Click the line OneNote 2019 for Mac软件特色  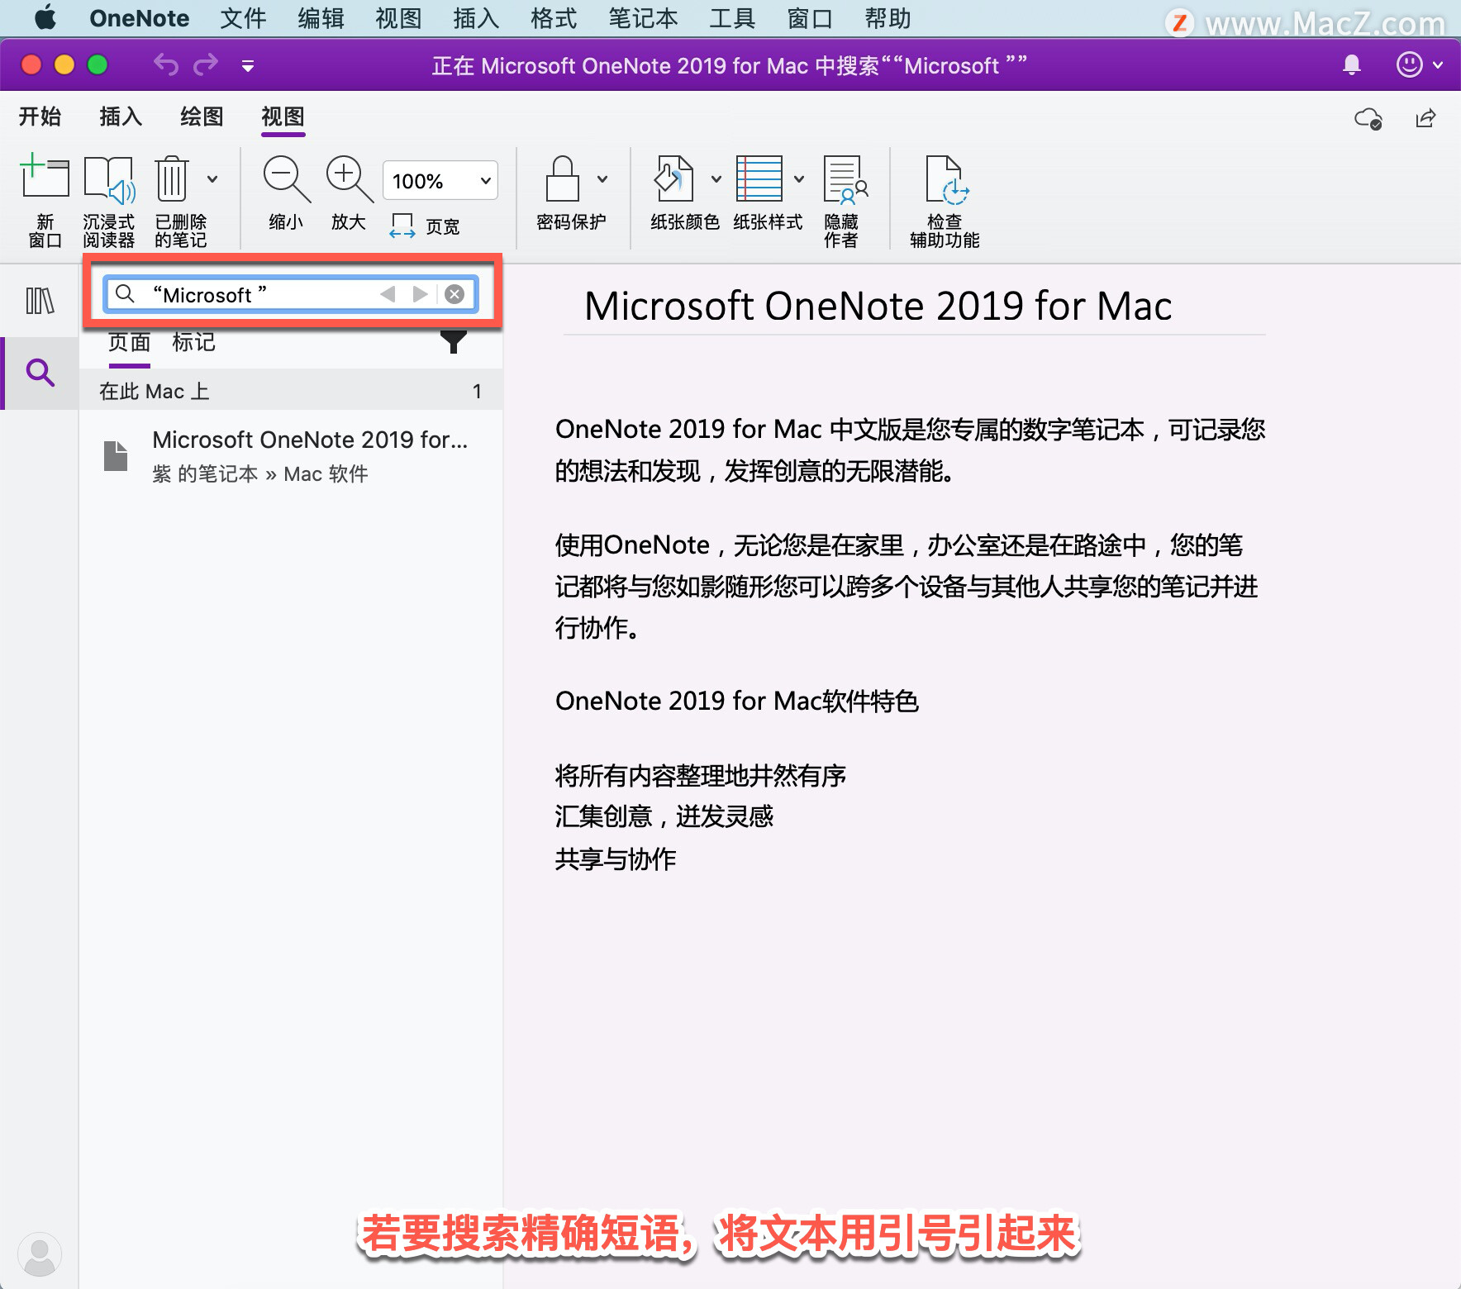(736, 701)
